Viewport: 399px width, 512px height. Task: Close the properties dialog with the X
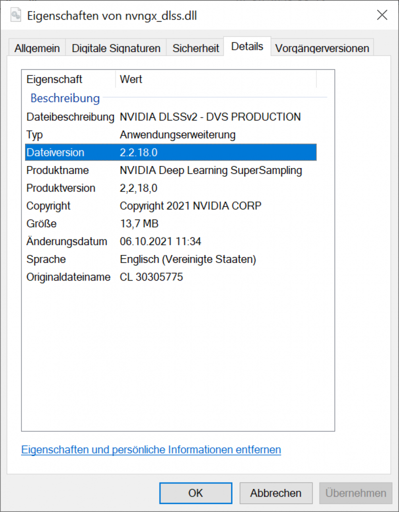pos(382,15)
